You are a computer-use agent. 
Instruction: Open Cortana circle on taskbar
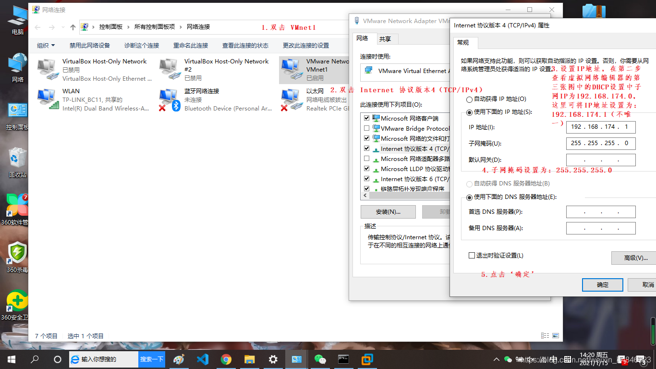[x=58, y=359]
